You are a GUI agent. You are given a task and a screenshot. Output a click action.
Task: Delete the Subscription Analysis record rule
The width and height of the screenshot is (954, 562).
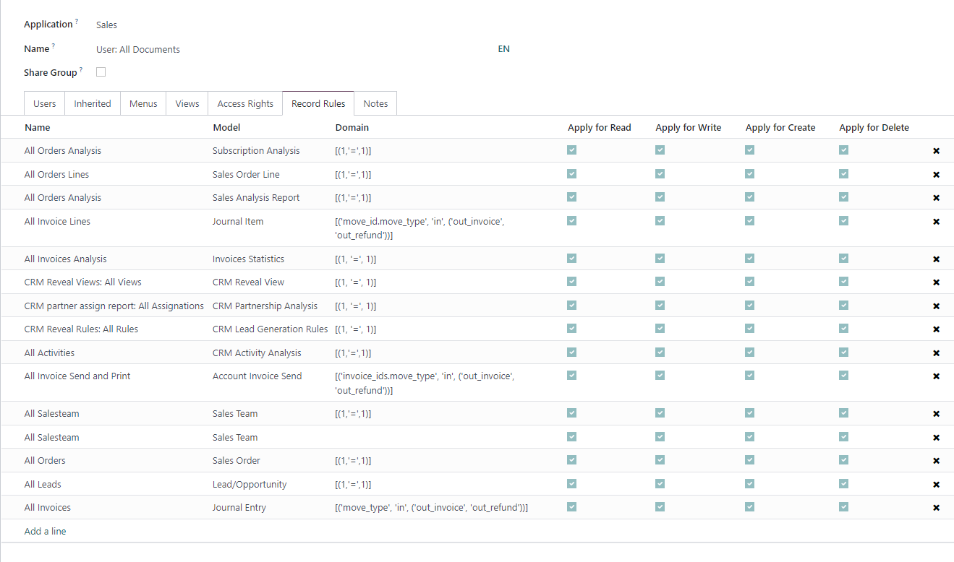[936, 150]
